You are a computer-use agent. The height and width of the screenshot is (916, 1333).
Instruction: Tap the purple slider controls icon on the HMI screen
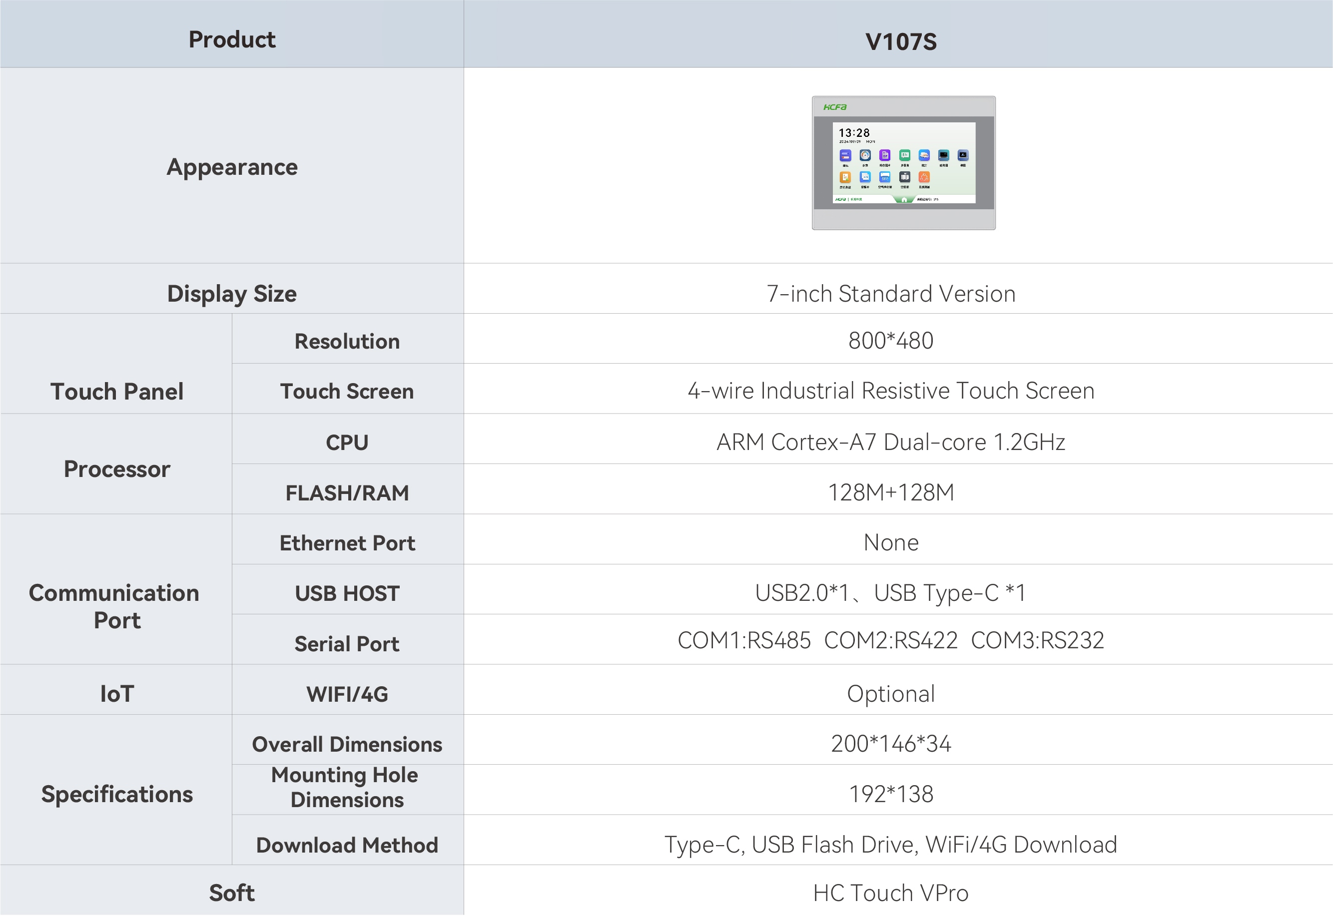(845, 155)
